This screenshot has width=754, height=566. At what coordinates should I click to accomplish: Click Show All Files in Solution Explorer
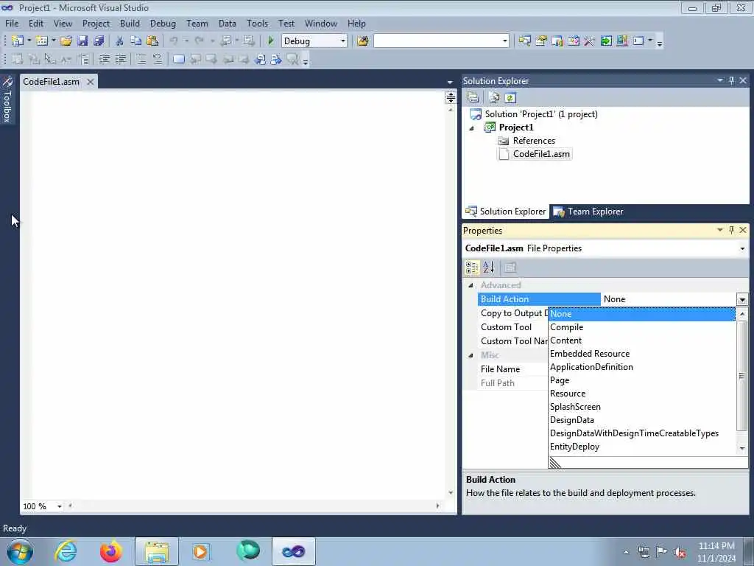(x=494, y=98)
